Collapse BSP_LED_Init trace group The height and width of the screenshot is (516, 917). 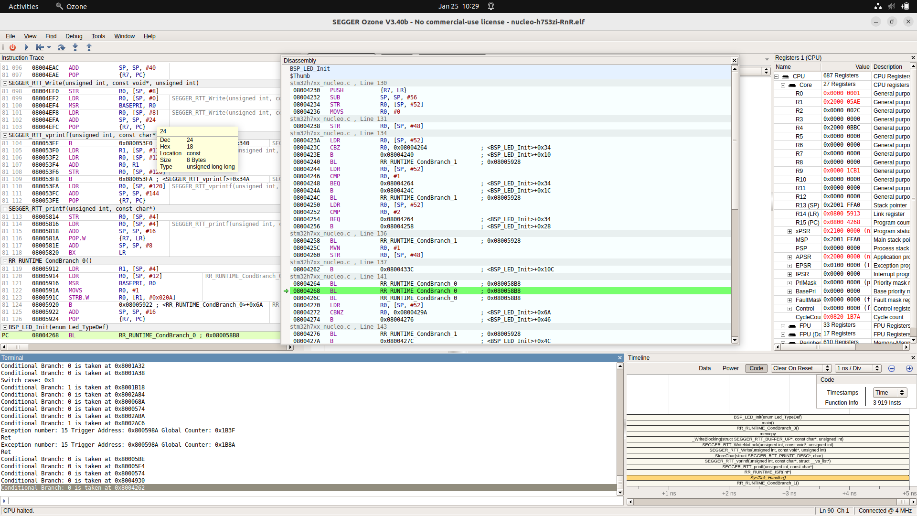click(x=5, y=327)
